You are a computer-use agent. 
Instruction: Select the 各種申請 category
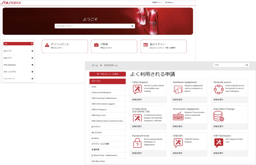(x=107, y=150)
